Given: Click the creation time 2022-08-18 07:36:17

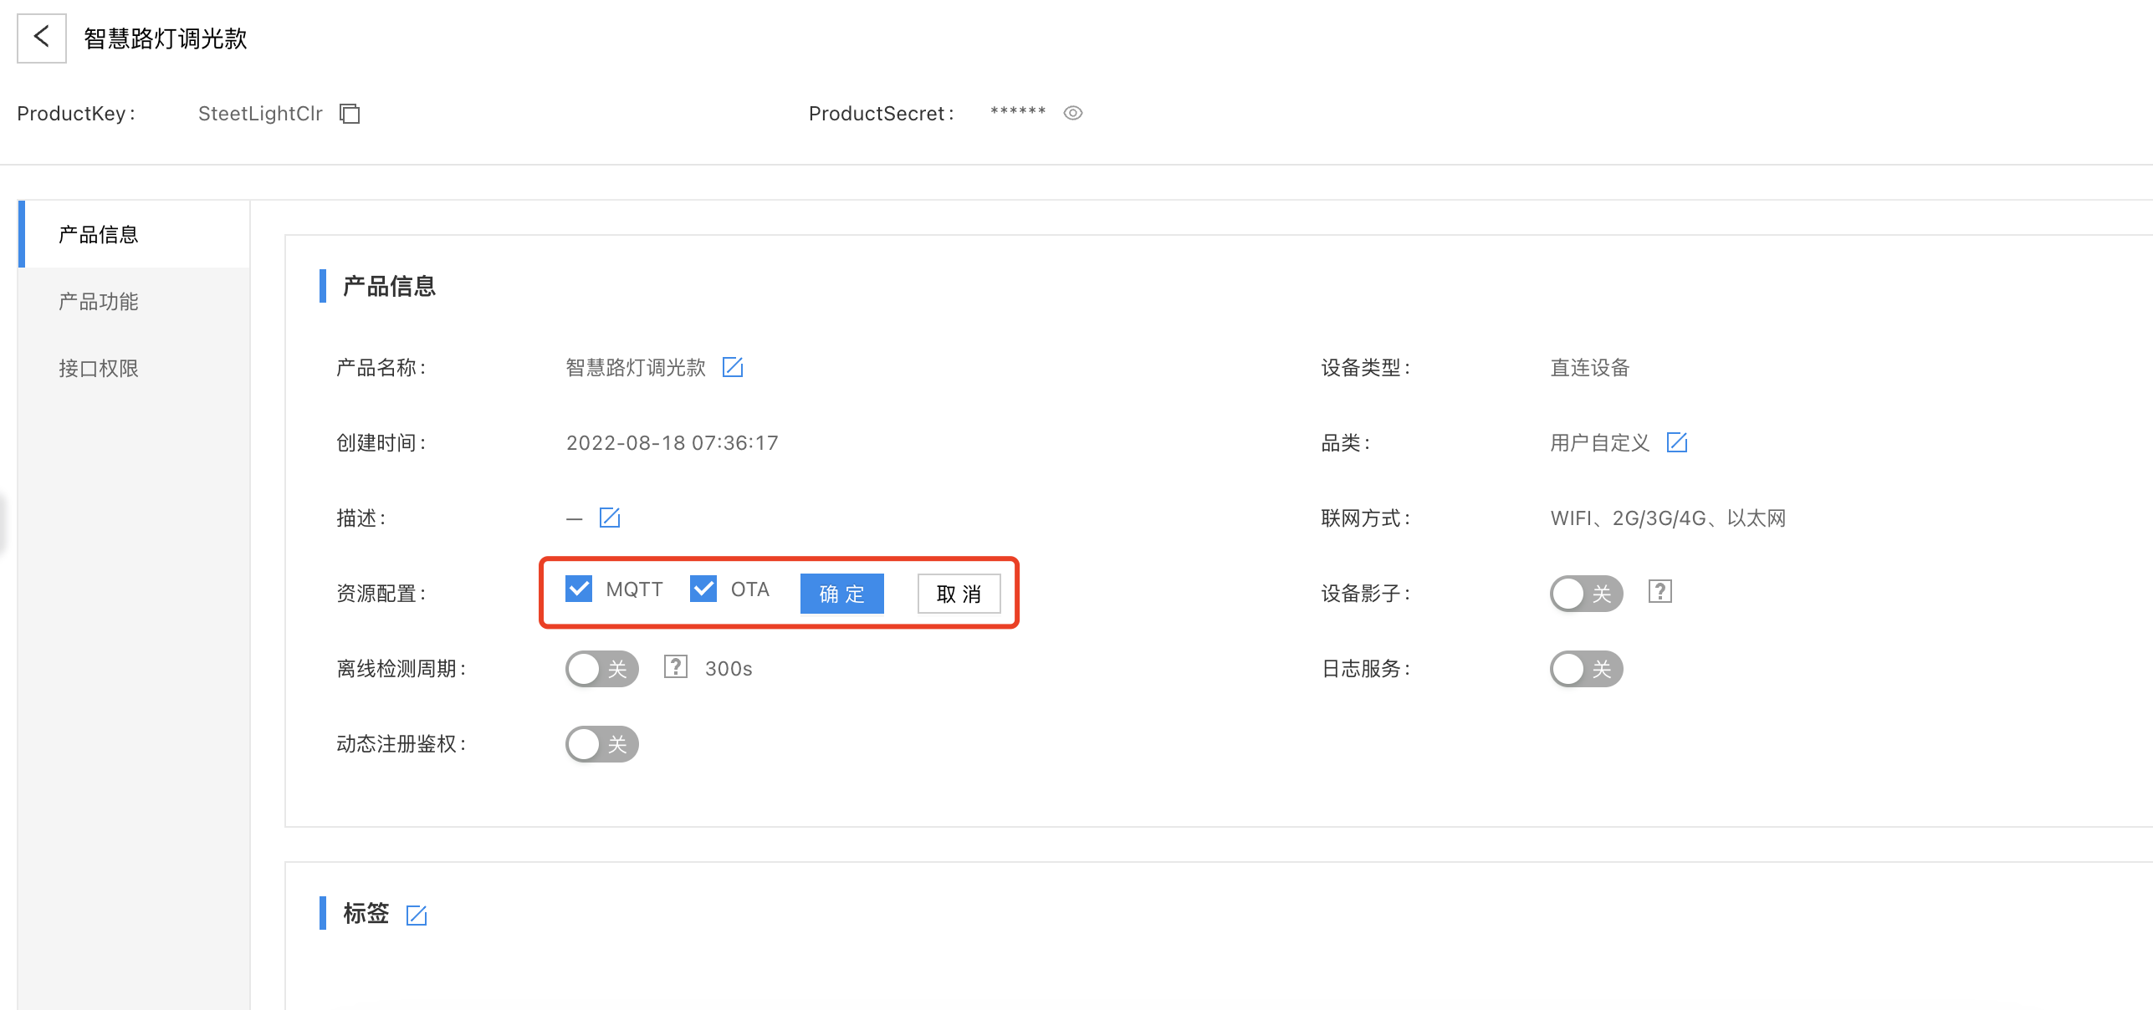Looking at the screenshot, I should coord(672,443).
